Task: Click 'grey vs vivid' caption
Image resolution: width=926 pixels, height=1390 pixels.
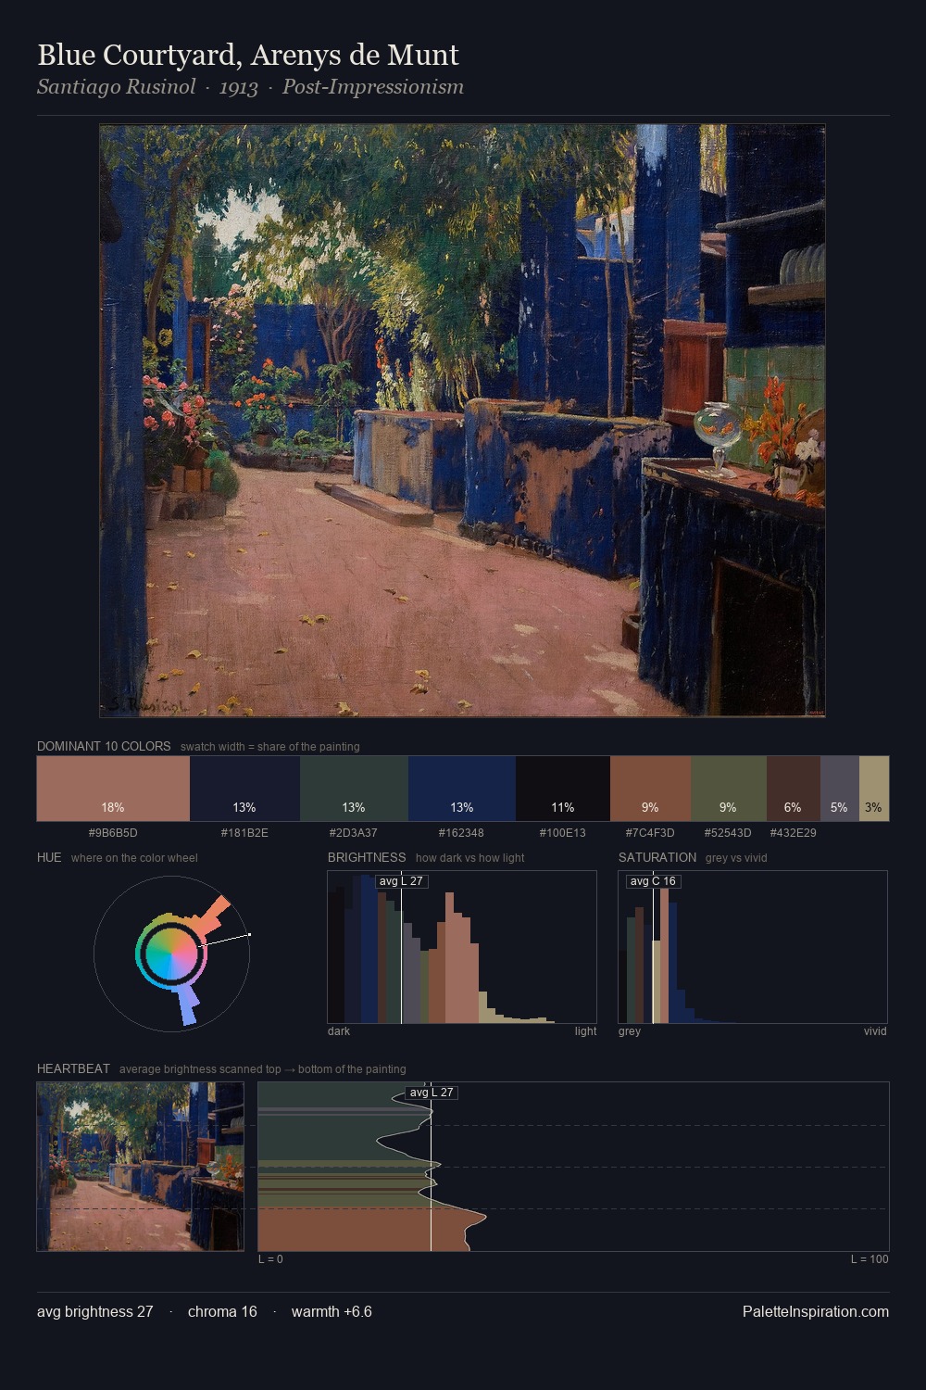Action: click(736, 858)
